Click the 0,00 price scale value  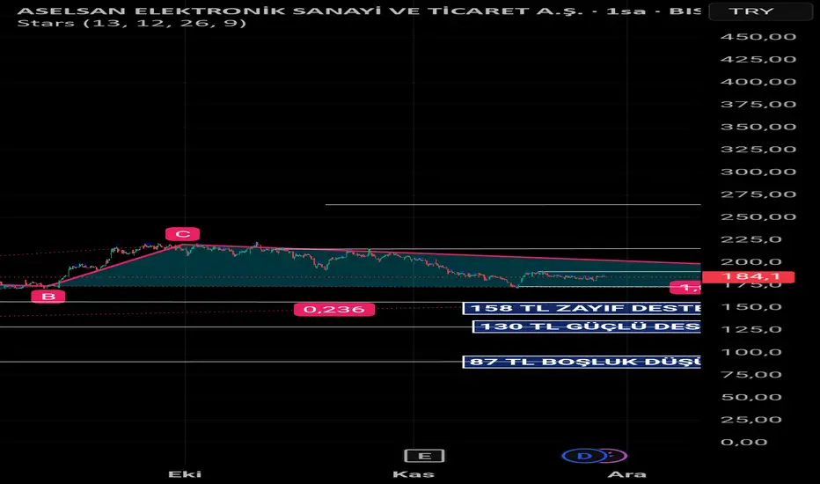click(x=744, y=442)
